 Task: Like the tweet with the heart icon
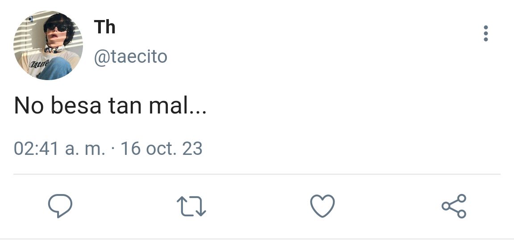point(323,206)
